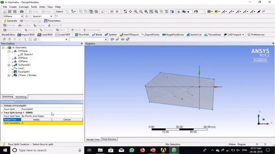Click Import BGD in BladeEditor toolbar
The height and width of the screenshot is (154, 275).
click(x=26, y=35)
